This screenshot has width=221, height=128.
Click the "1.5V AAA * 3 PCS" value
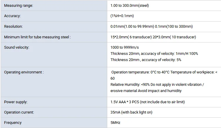pos(125,102)
